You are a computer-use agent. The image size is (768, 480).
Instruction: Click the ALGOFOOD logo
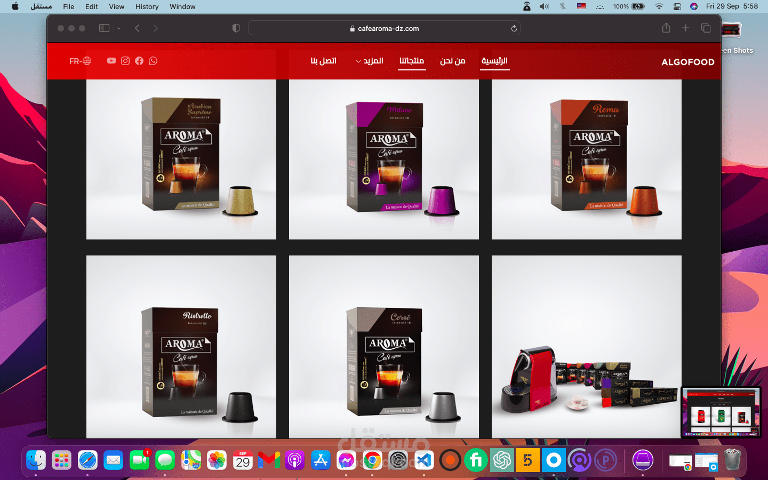point(688,62)
